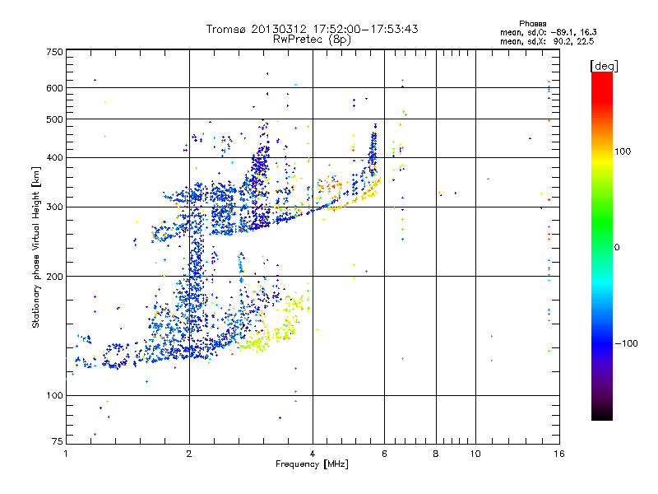This screenshot has height=494, width=658.
Task: Click the plot title "Tromsø 20130312 17:52:00-17:53:43"
Action: 312,29
